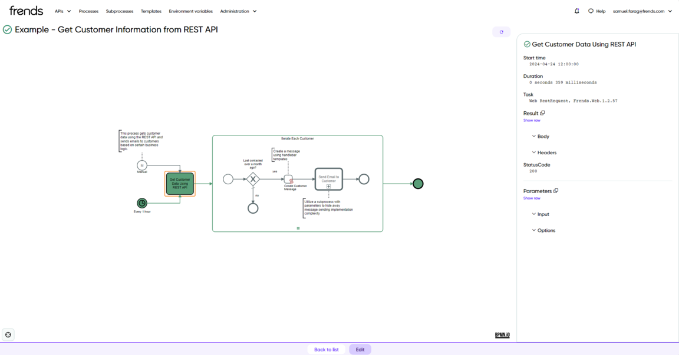Expand the Headers section

(x=544, y=152)
